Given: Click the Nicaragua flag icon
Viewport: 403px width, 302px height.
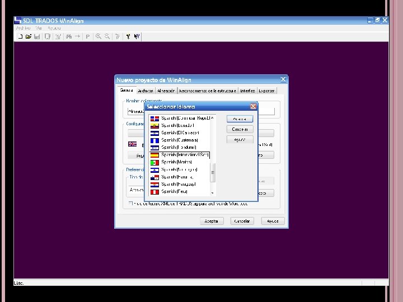Looking at the screenshot, I should pos(154,170).
